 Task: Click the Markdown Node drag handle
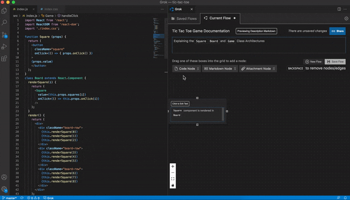coord(235,69)
